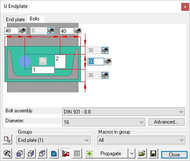The height and width of the screenshot is (161, 190).
Task: Open the Diameter 16 dropdown
Action: 104,122
